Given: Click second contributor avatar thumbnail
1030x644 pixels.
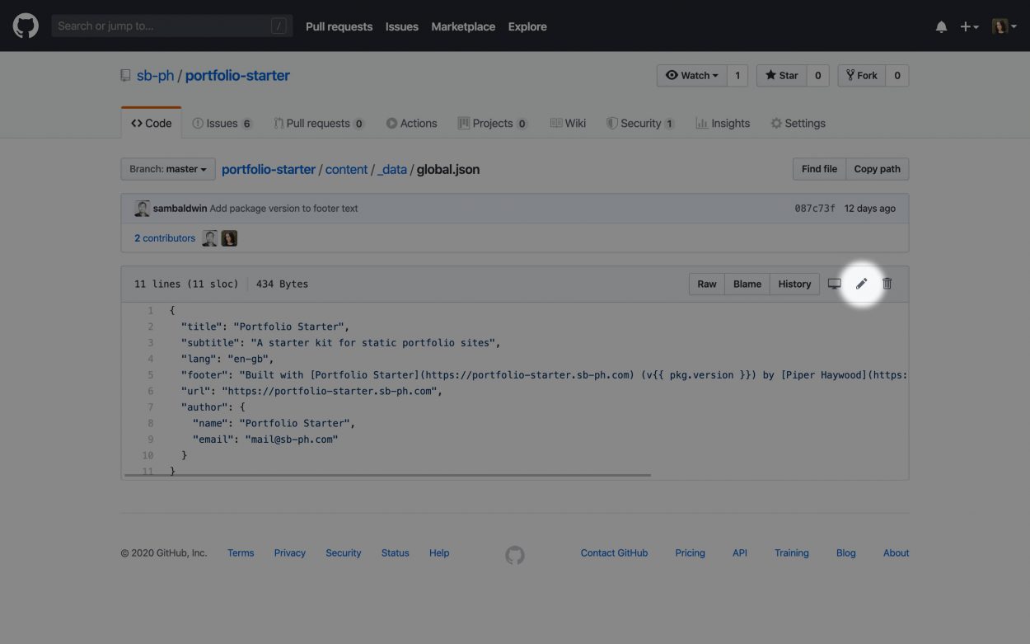Looking at the screenshot, I should coord(229,238).
